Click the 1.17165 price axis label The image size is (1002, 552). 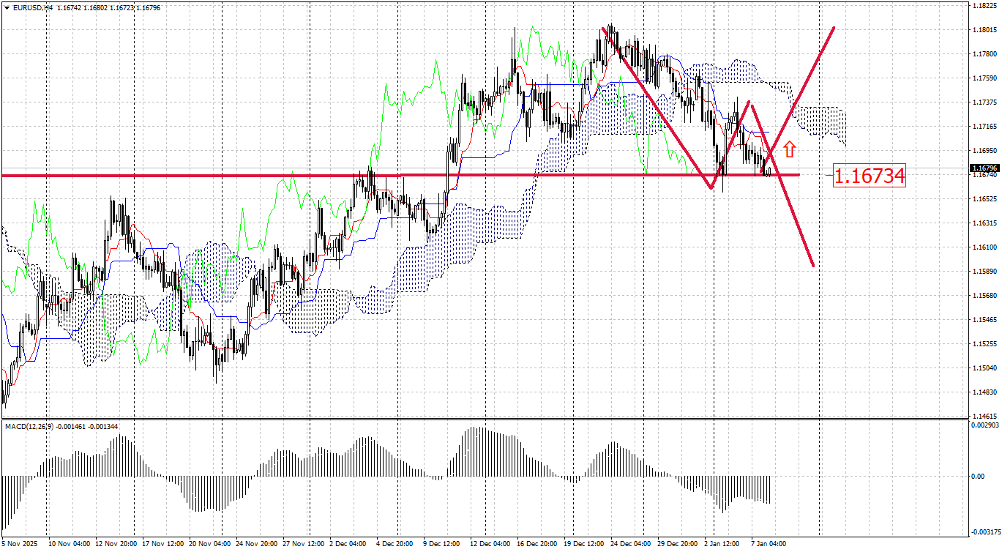click(x=984, y=127)
